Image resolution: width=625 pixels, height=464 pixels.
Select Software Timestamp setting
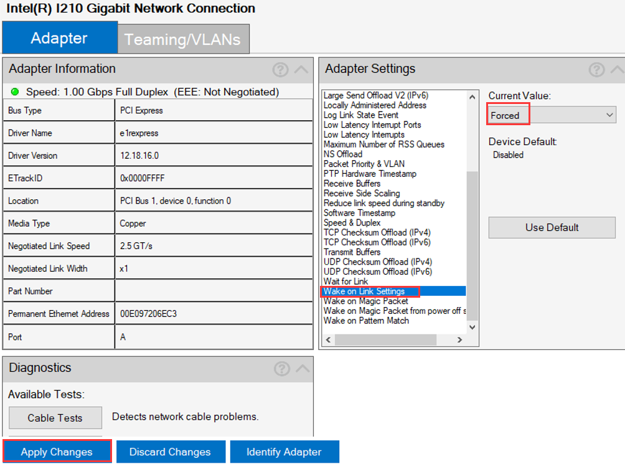[360, 213]
